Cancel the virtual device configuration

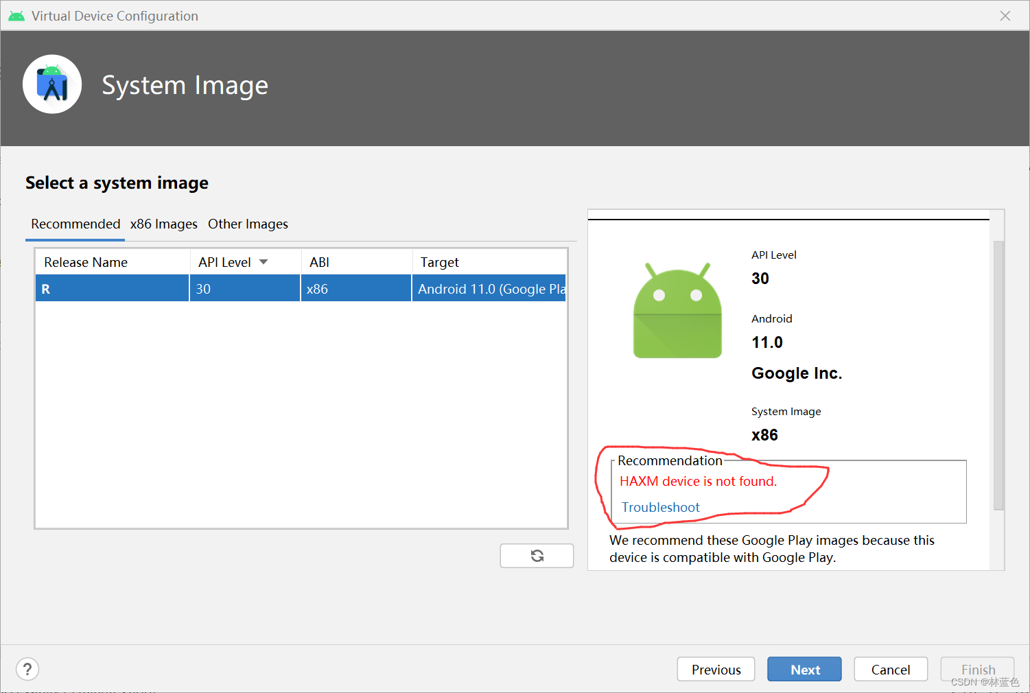tap(890, 669)
